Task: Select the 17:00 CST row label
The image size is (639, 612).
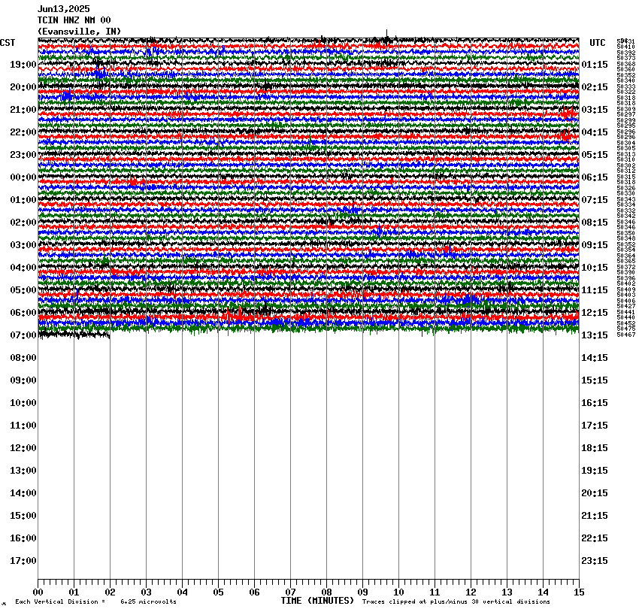Action: [x=23, y=561]
